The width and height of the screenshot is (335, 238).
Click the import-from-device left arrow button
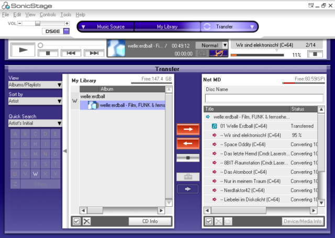[188, 143]
